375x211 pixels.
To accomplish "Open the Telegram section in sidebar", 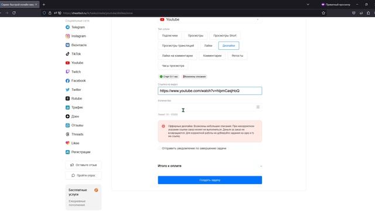I will pos(75,28).
